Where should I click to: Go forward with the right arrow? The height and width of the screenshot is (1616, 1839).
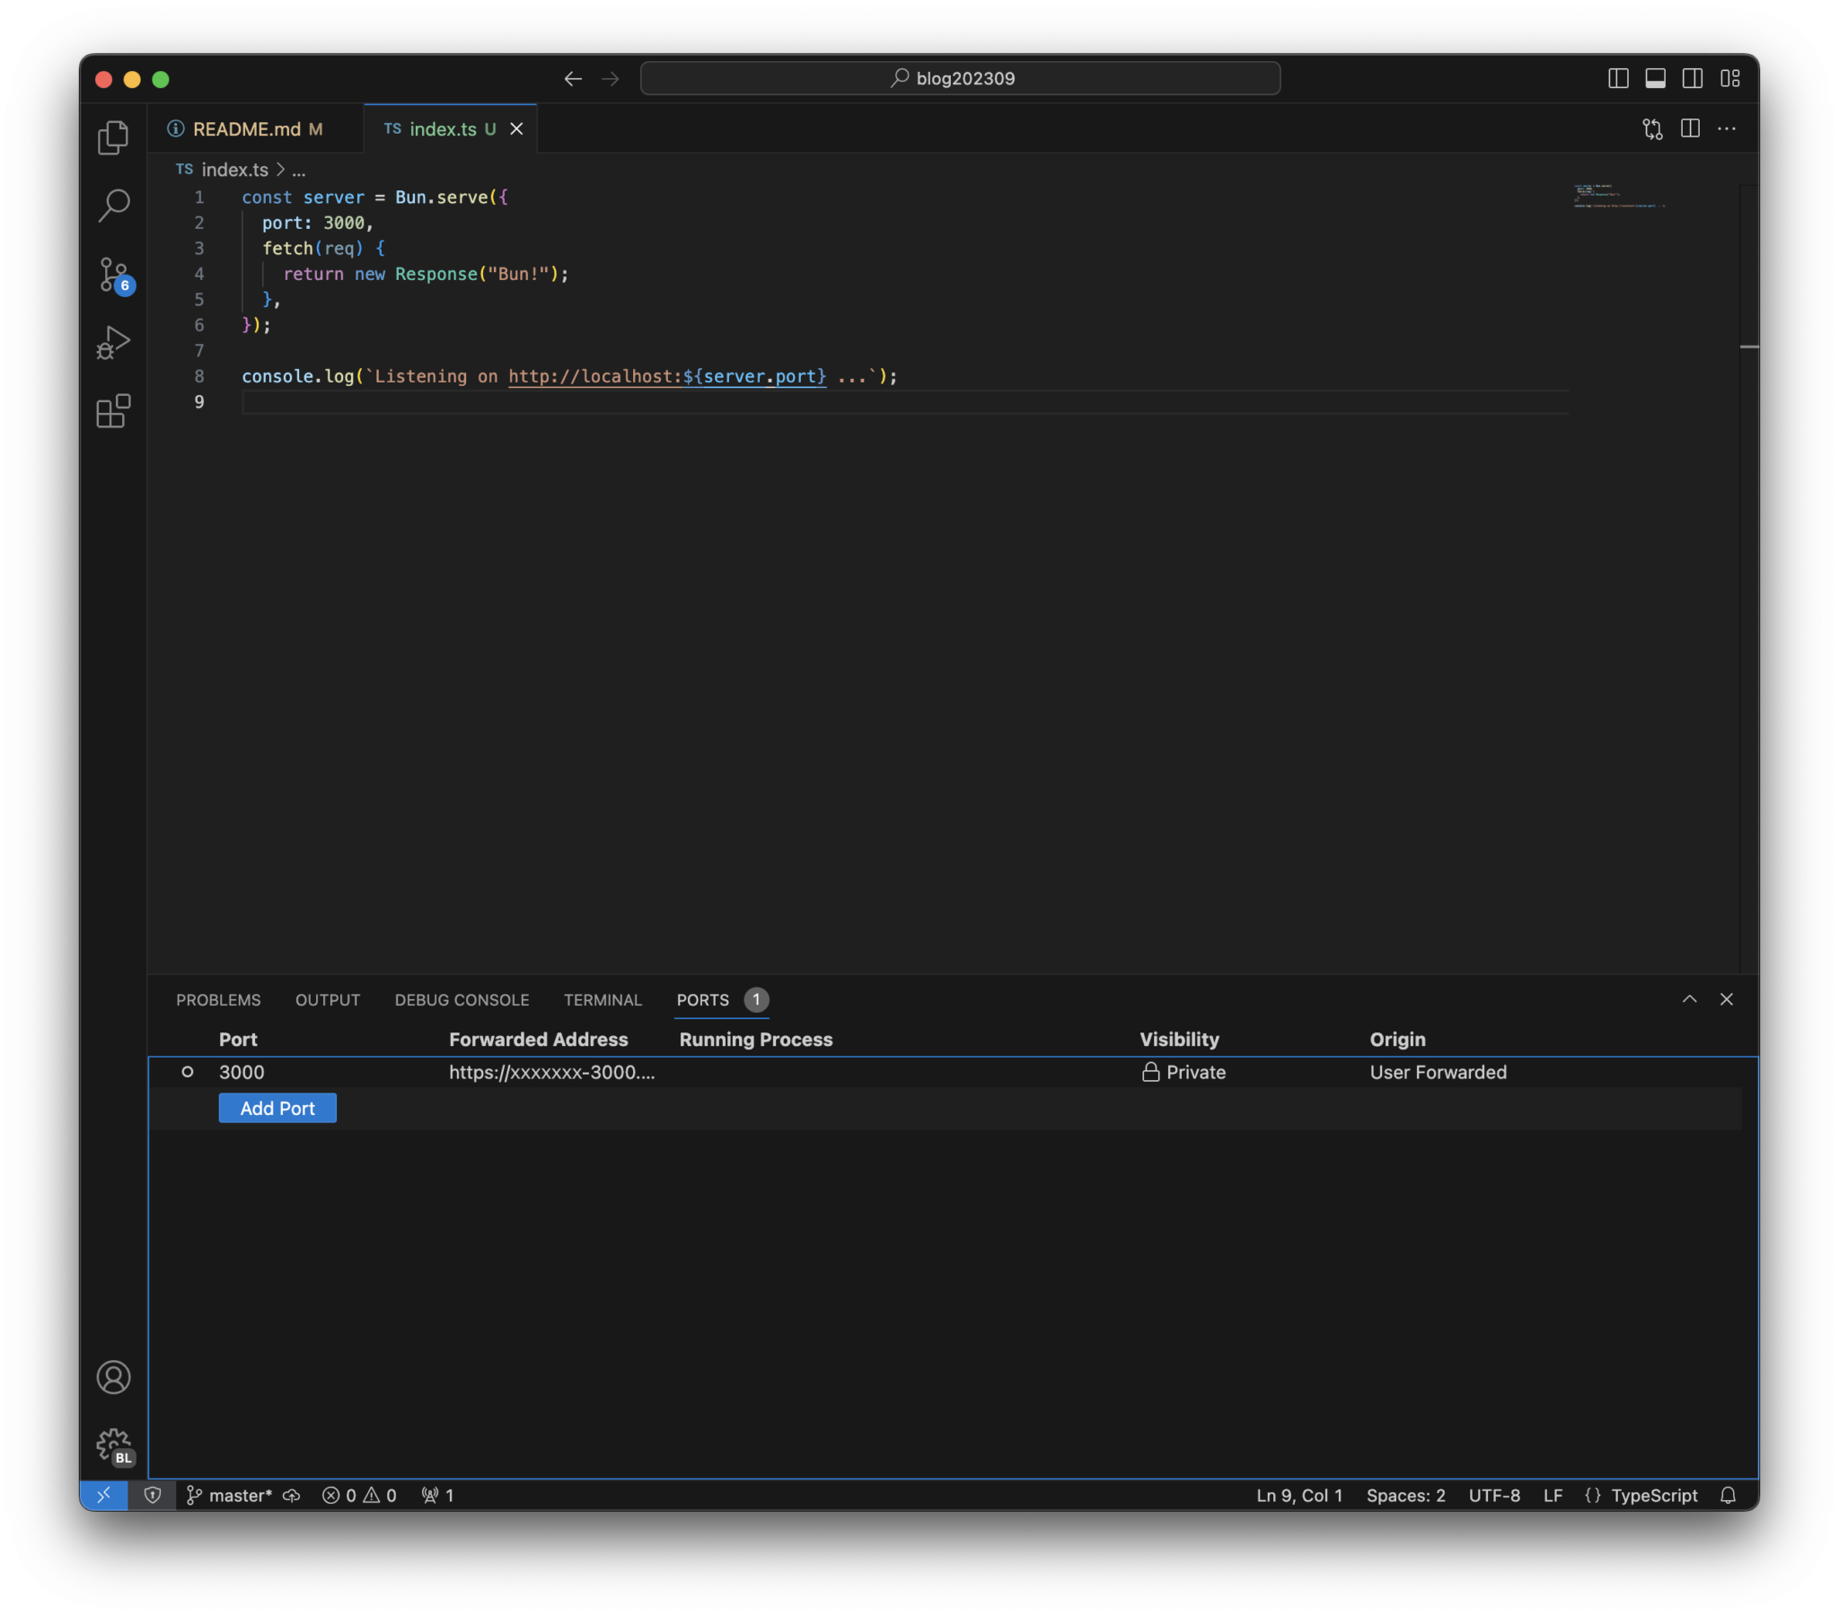[x=610, y=79]
